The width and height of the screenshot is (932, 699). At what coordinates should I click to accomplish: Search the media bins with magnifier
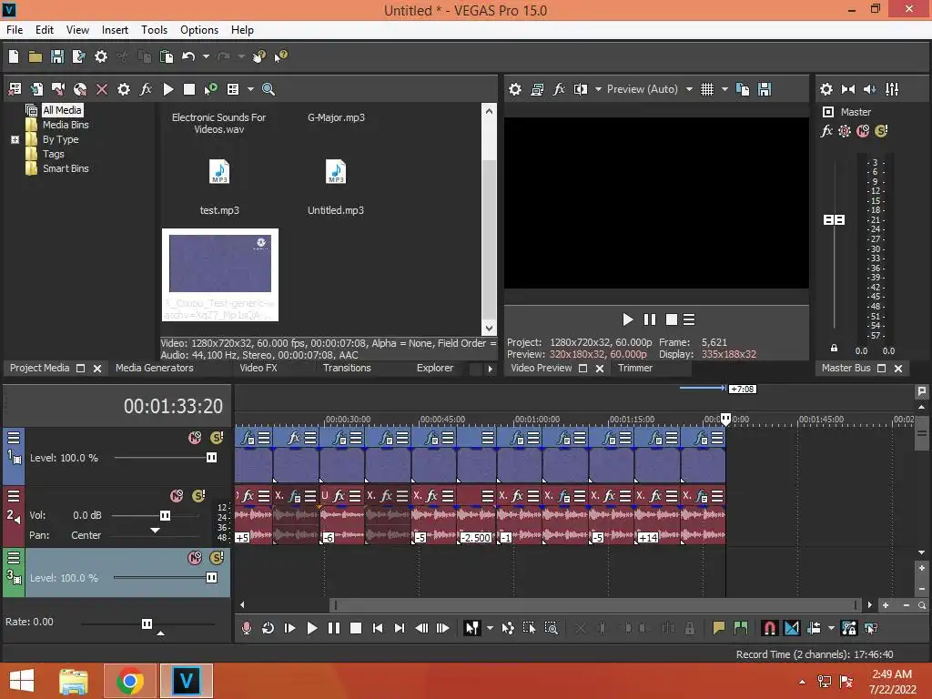(x=268, y=89)
